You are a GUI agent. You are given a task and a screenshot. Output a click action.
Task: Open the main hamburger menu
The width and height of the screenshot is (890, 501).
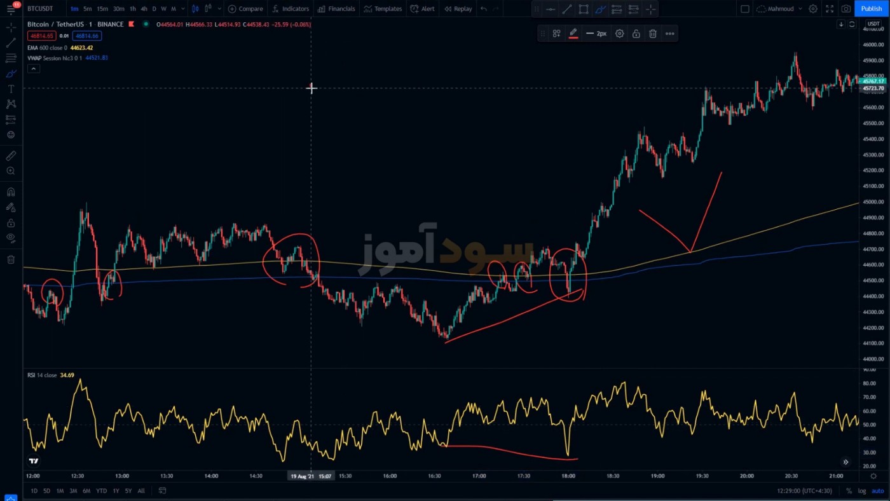click(11, 9)
